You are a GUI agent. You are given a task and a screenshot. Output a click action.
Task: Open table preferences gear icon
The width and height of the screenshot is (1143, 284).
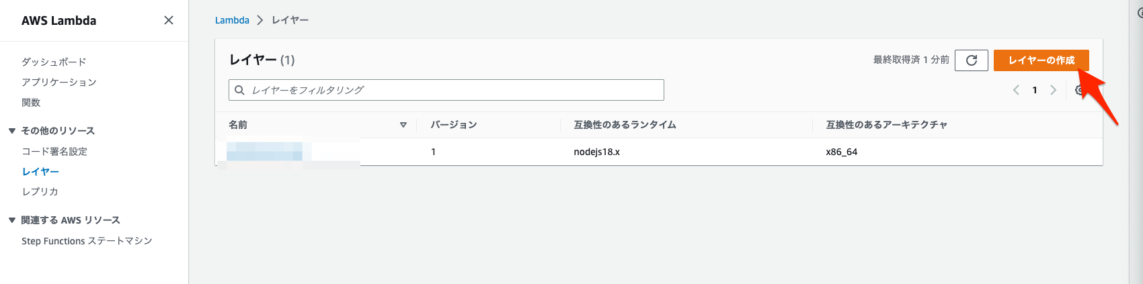tap(1080, 90)
